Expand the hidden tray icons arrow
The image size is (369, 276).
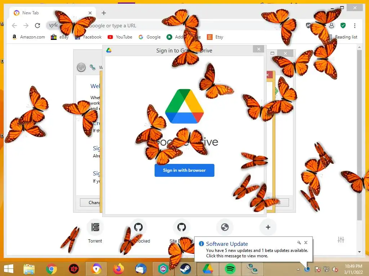[298, 269]
